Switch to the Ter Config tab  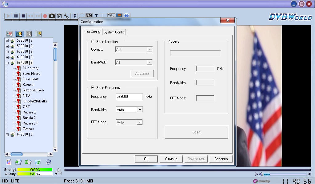pyautogui.click(x=92, y=32)
